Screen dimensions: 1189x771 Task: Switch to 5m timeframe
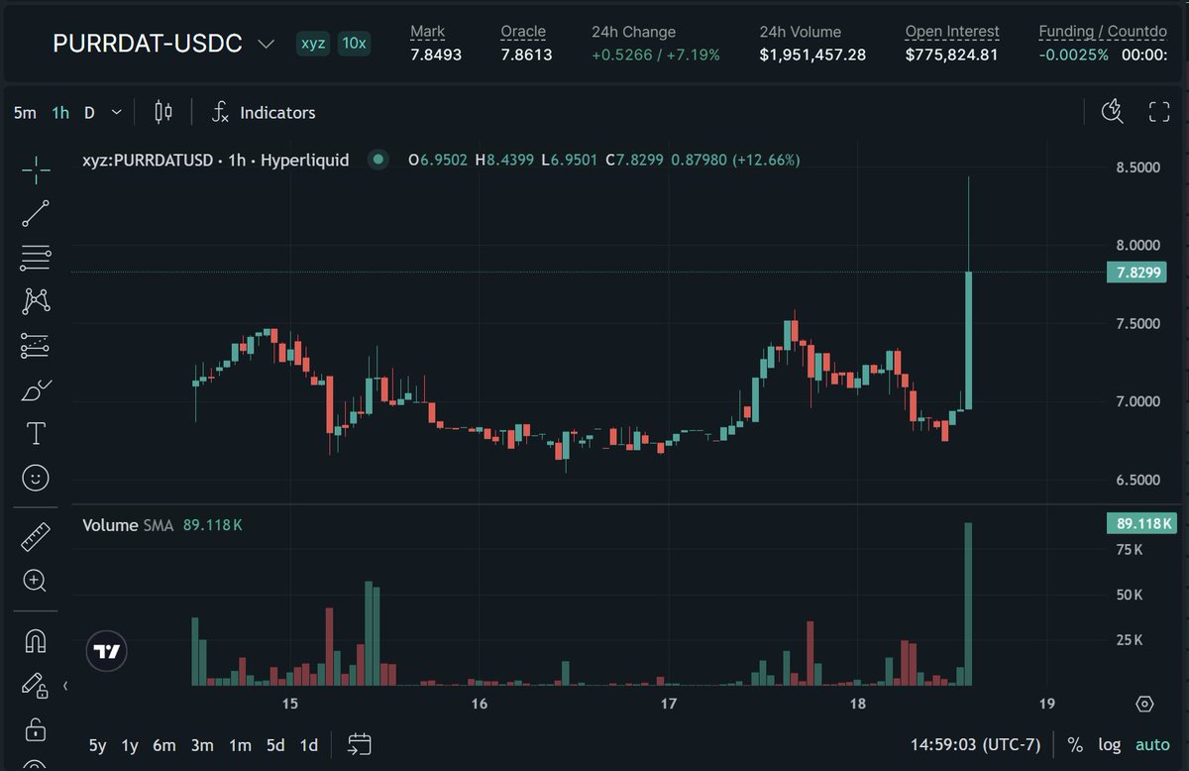point(25,112)
